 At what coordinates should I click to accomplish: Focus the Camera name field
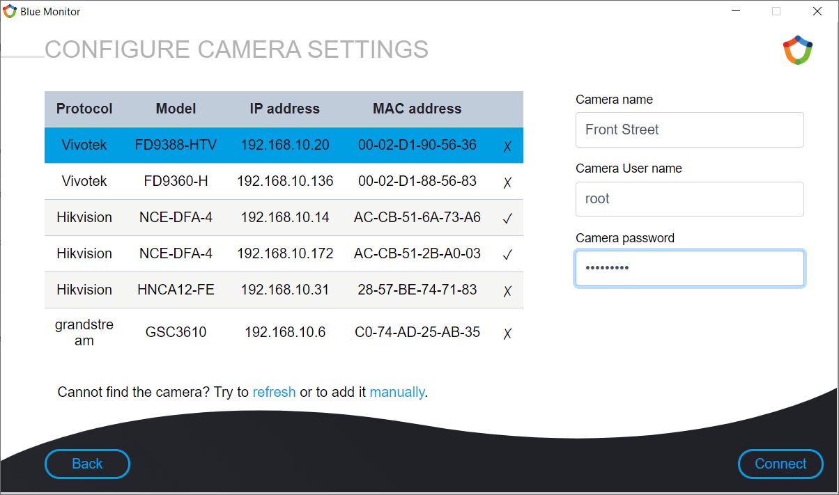(x=690, y=129)
